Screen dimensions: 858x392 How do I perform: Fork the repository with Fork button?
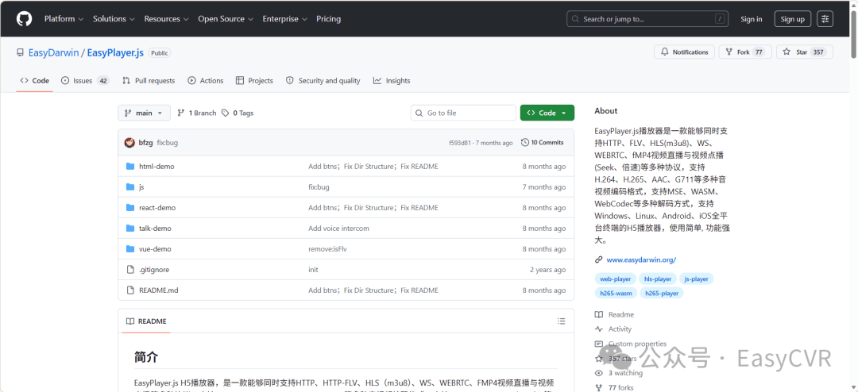(745, 52)
